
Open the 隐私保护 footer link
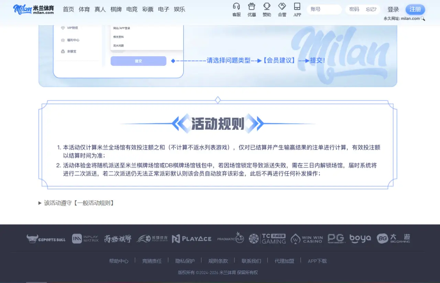pyautogui.click(x=185, y=261)
